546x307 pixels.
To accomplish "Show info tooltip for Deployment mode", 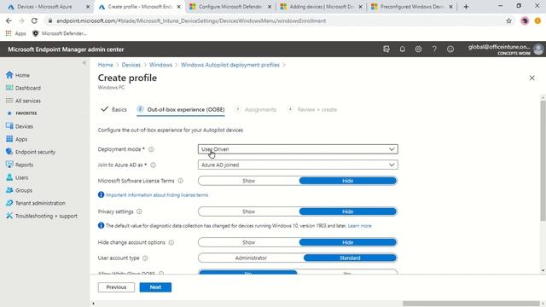I will click(151, 149).
